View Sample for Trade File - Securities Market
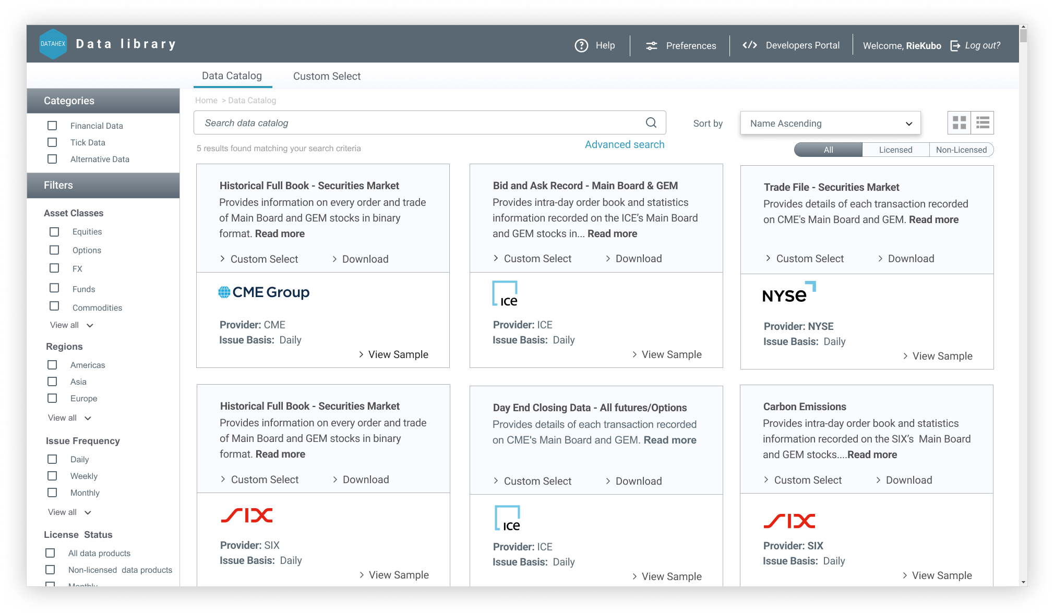The height and width of the screenshot is (615, 1054). click(x=941, y=356)
